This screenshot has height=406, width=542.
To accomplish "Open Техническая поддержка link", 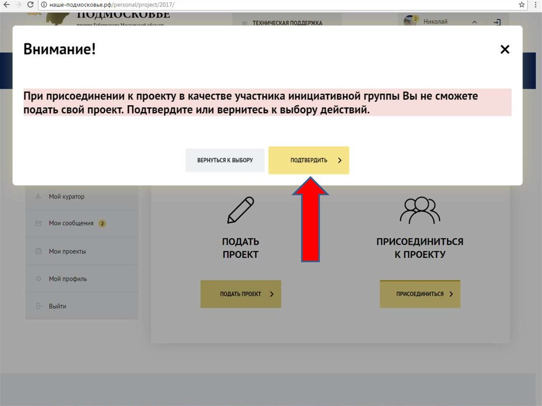I will 287,23.
